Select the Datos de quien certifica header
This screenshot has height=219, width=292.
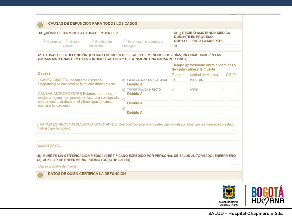click(x=139, y=175)
